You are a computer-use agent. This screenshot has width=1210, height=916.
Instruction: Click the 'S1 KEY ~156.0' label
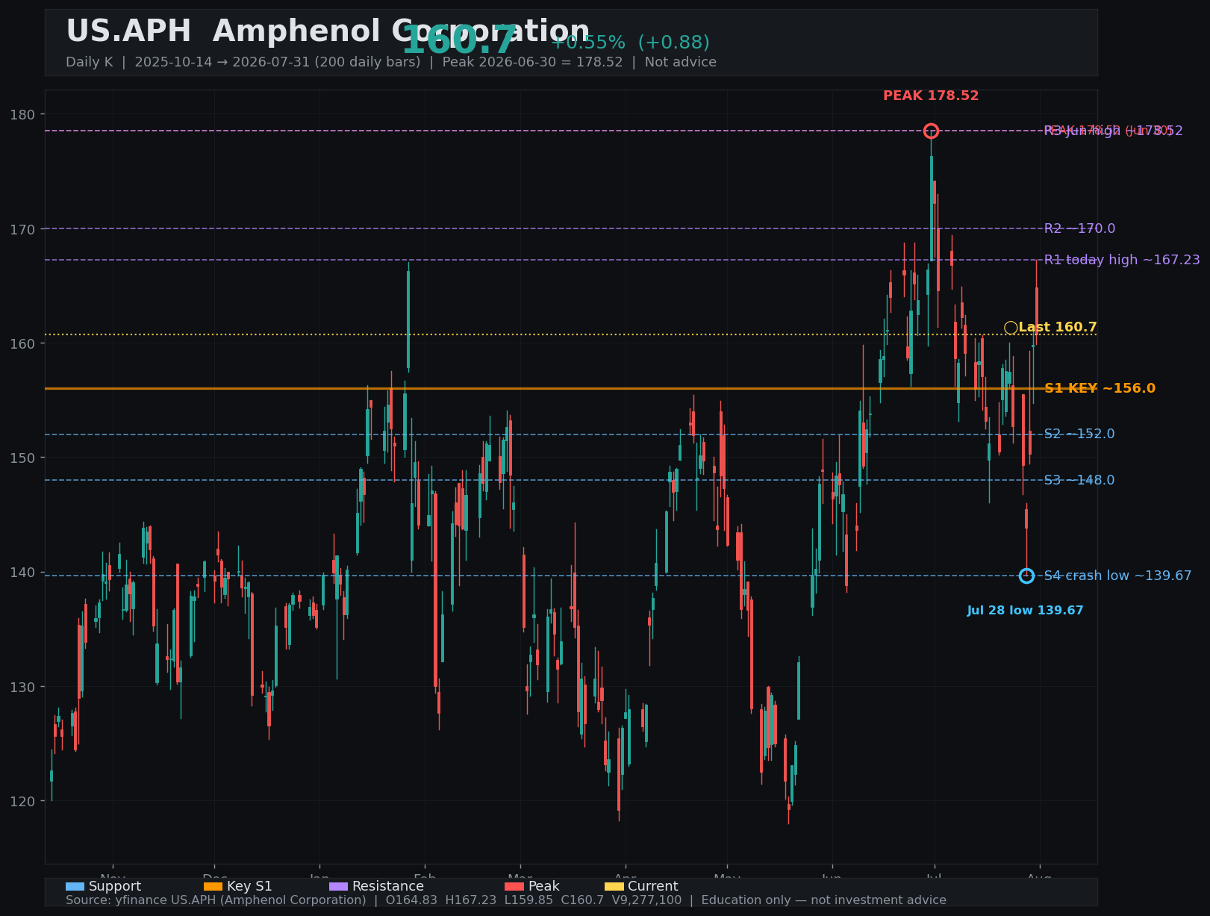click(1100, 388)
